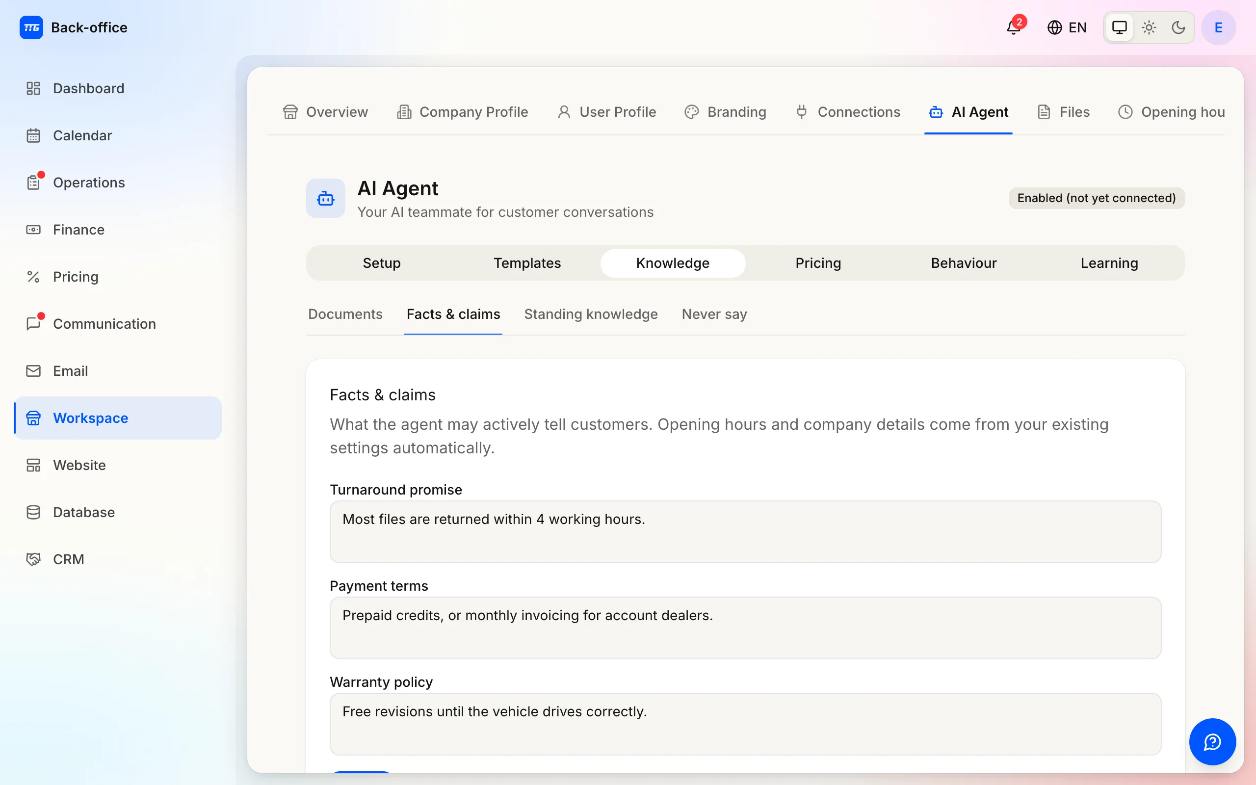Image resolution: width=1256 pixels, height=785 pixels.
Task: Select system theme monitor icon
Action: pos(1120,27)
